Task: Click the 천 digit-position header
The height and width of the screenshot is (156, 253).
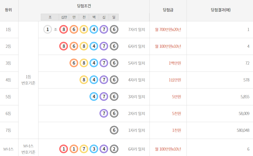Action: (84, 17)
